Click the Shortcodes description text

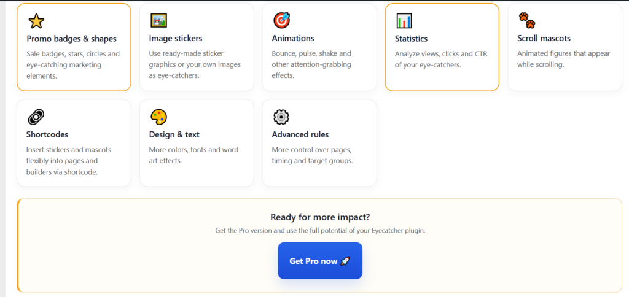click(x=69, y=161)
